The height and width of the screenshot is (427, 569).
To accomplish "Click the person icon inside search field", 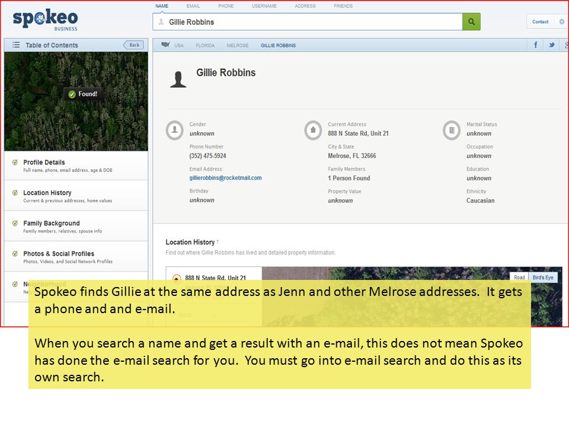I will pos(161,22).
